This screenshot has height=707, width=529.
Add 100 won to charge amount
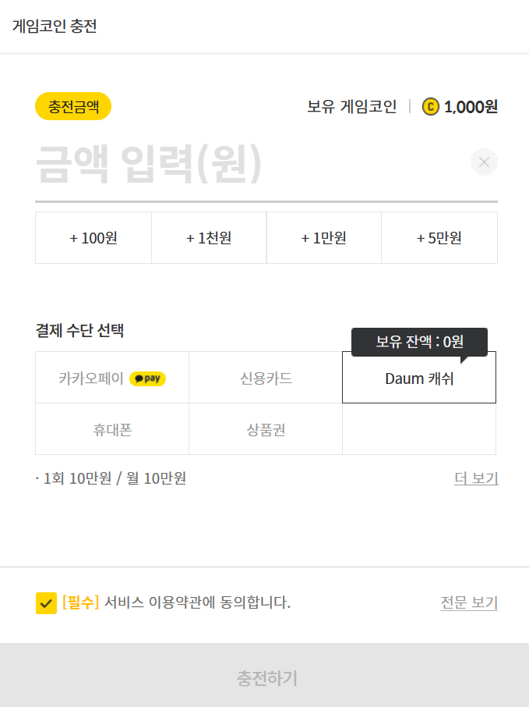(93, 238)
